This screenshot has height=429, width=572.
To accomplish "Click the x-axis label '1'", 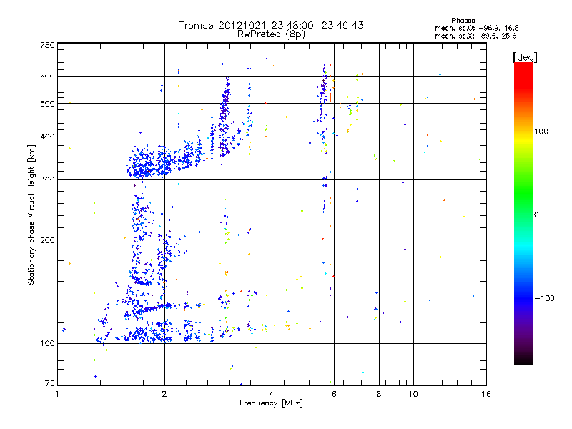I will [57, 394].
